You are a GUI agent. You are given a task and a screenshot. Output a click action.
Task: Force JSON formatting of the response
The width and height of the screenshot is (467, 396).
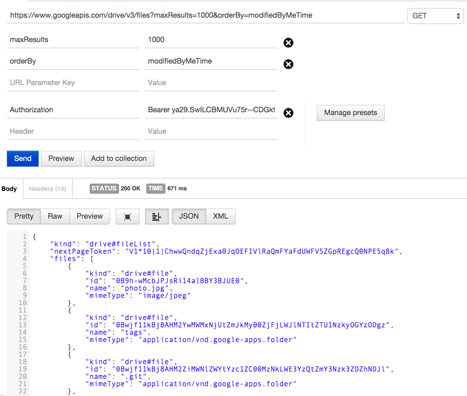(x=189, y=216)
